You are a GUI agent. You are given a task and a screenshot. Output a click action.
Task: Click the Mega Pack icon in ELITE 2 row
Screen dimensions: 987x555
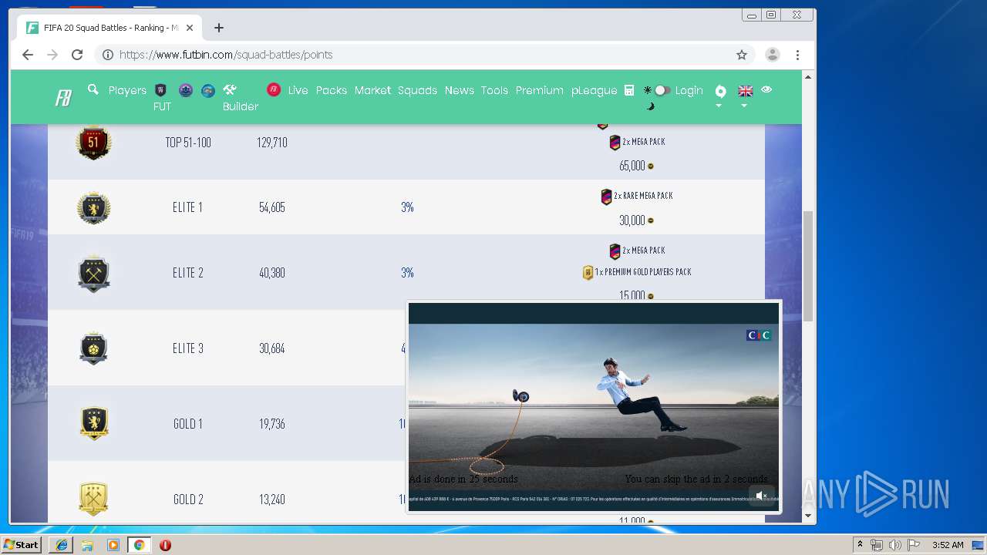tap(615, 251)
